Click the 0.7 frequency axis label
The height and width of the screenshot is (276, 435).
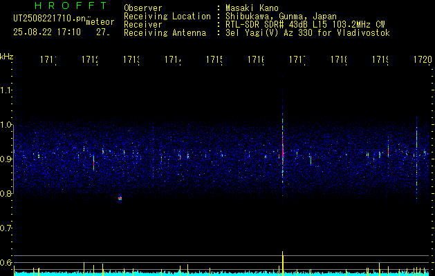(x=6, y=228)
